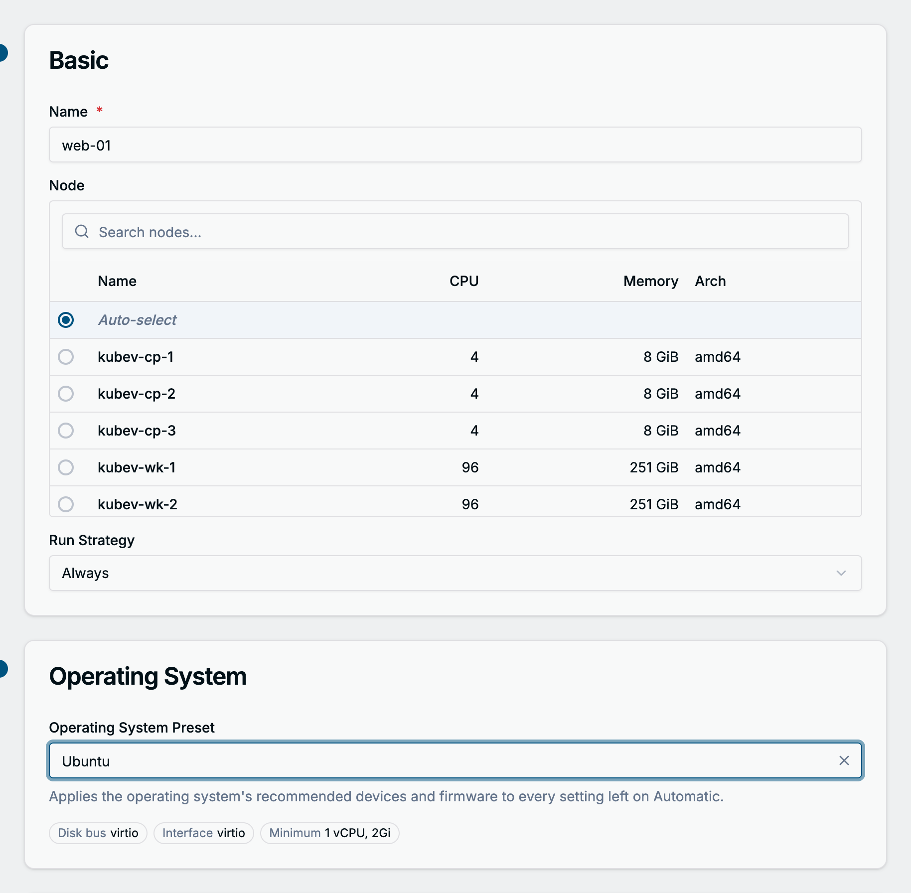Click the search magnifier icon in node search
911x893 pixels.
point(82,231)
